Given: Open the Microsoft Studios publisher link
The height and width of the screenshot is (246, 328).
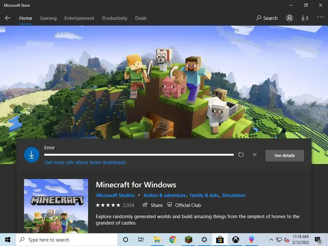Looking at the screenshot, I should point(115,195).
